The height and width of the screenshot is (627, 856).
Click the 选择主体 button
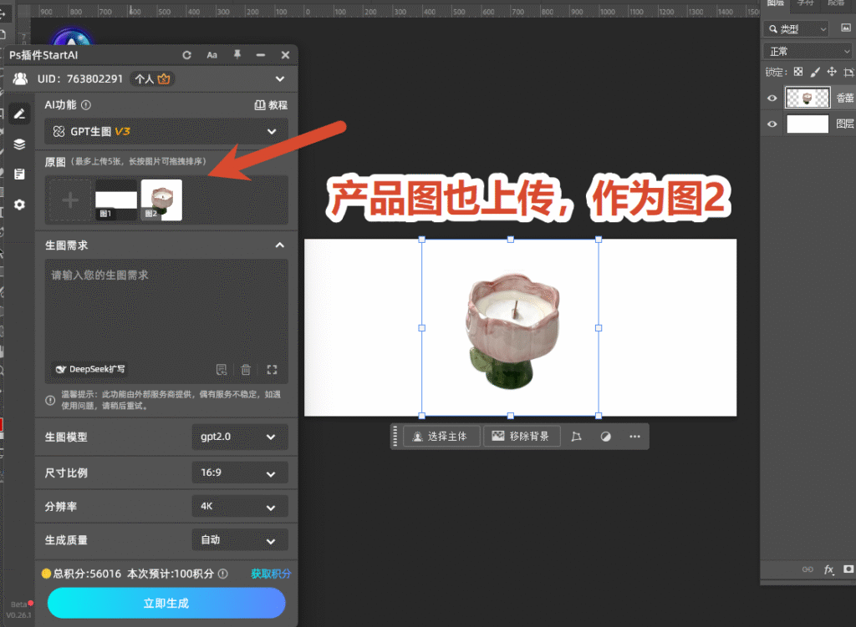[x=441, y=436]
